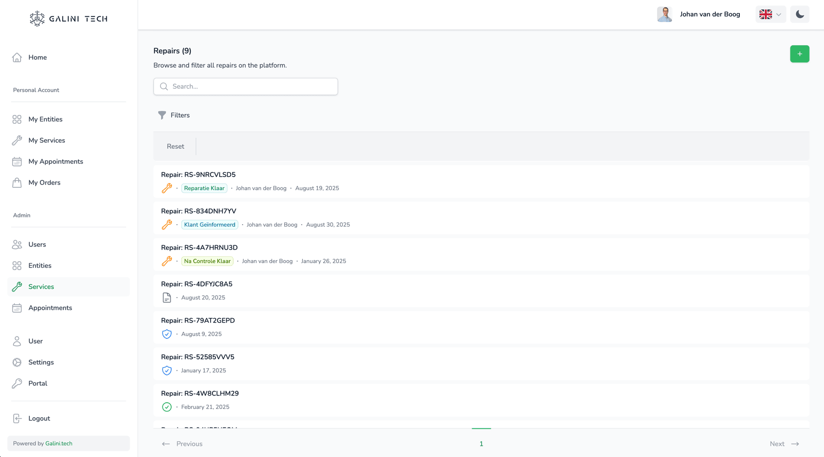This screenshot has height=457, width=824.
Task: Navigate to the Entities admin page
Action: pyautogui.click(x=40, y=265)
